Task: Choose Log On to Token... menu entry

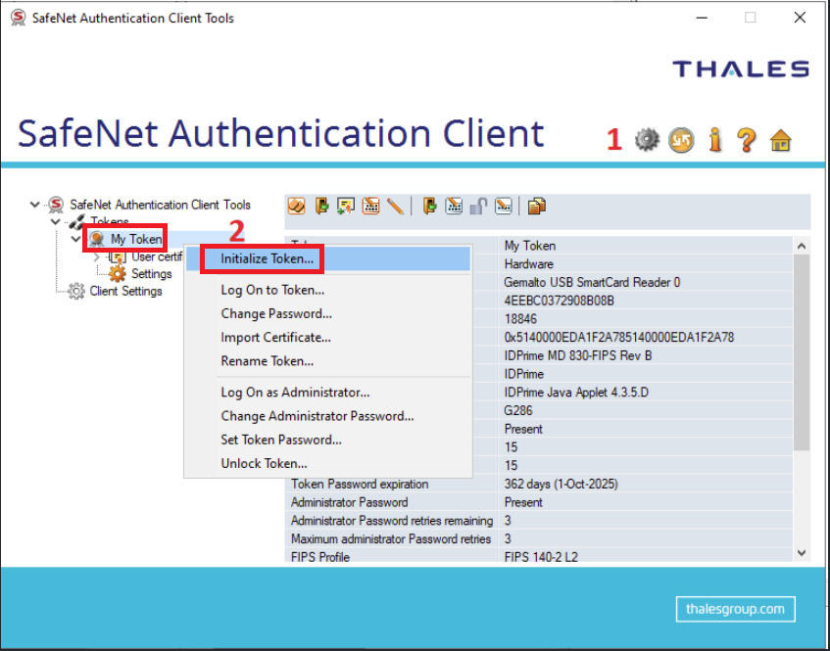Action: (x=328, y=290)
